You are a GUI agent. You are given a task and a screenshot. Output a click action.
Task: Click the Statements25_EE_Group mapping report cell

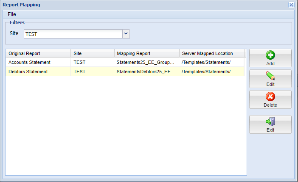click(146, 62)
